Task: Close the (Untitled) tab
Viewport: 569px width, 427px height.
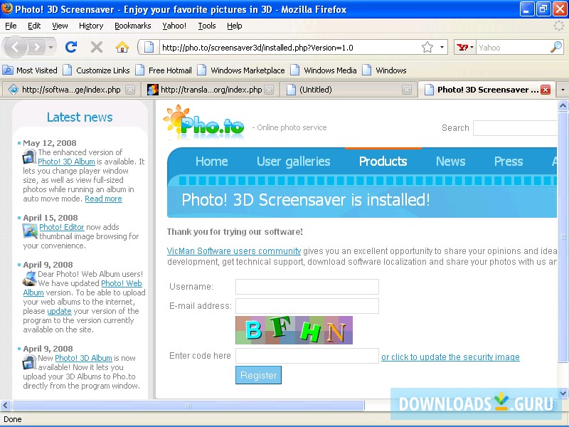Action: (x=407, y=90)
